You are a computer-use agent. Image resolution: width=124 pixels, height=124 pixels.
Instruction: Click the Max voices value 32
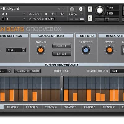click(62, 14)
